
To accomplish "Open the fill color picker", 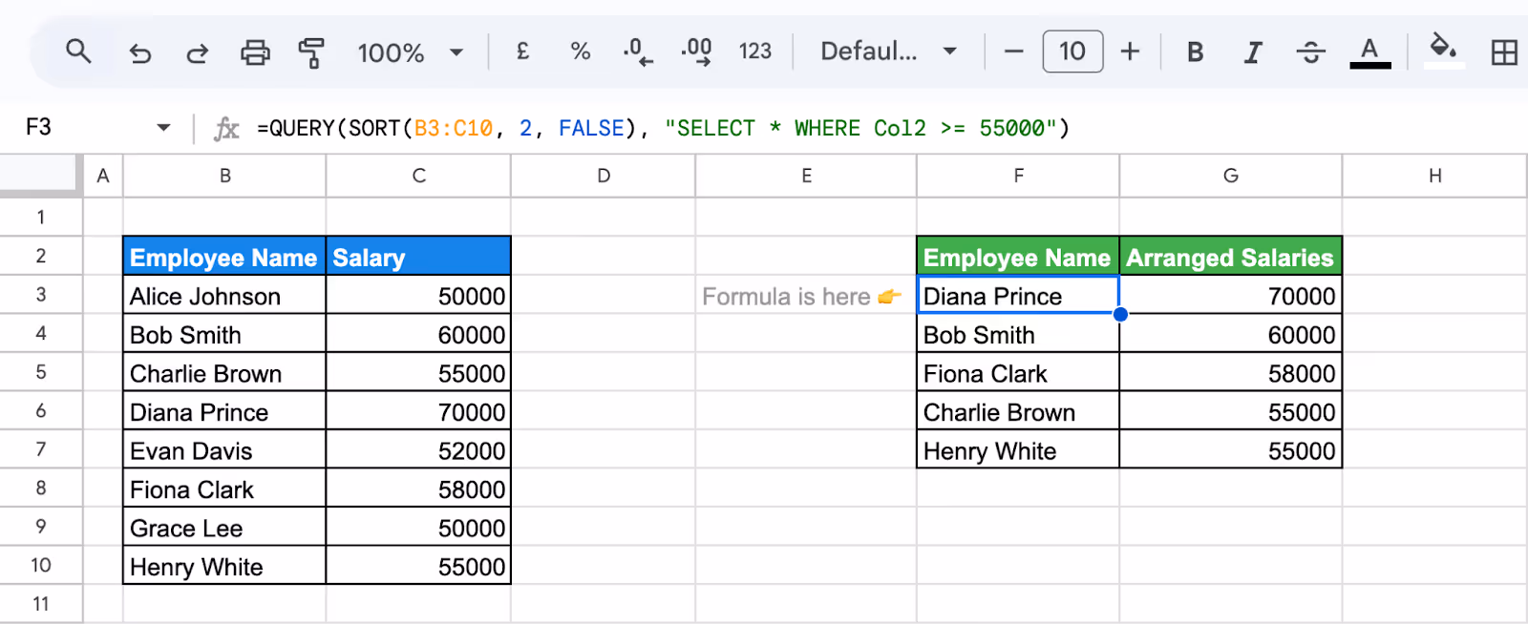I will tap(1443, 50).
